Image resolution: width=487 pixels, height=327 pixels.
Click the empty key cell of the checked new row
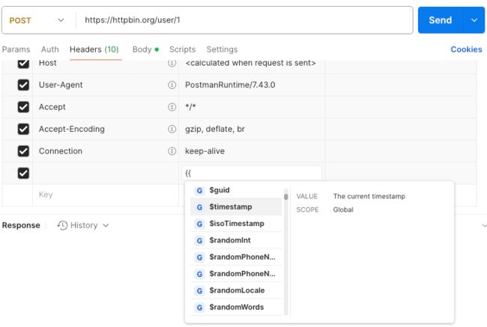coord(106,173)
